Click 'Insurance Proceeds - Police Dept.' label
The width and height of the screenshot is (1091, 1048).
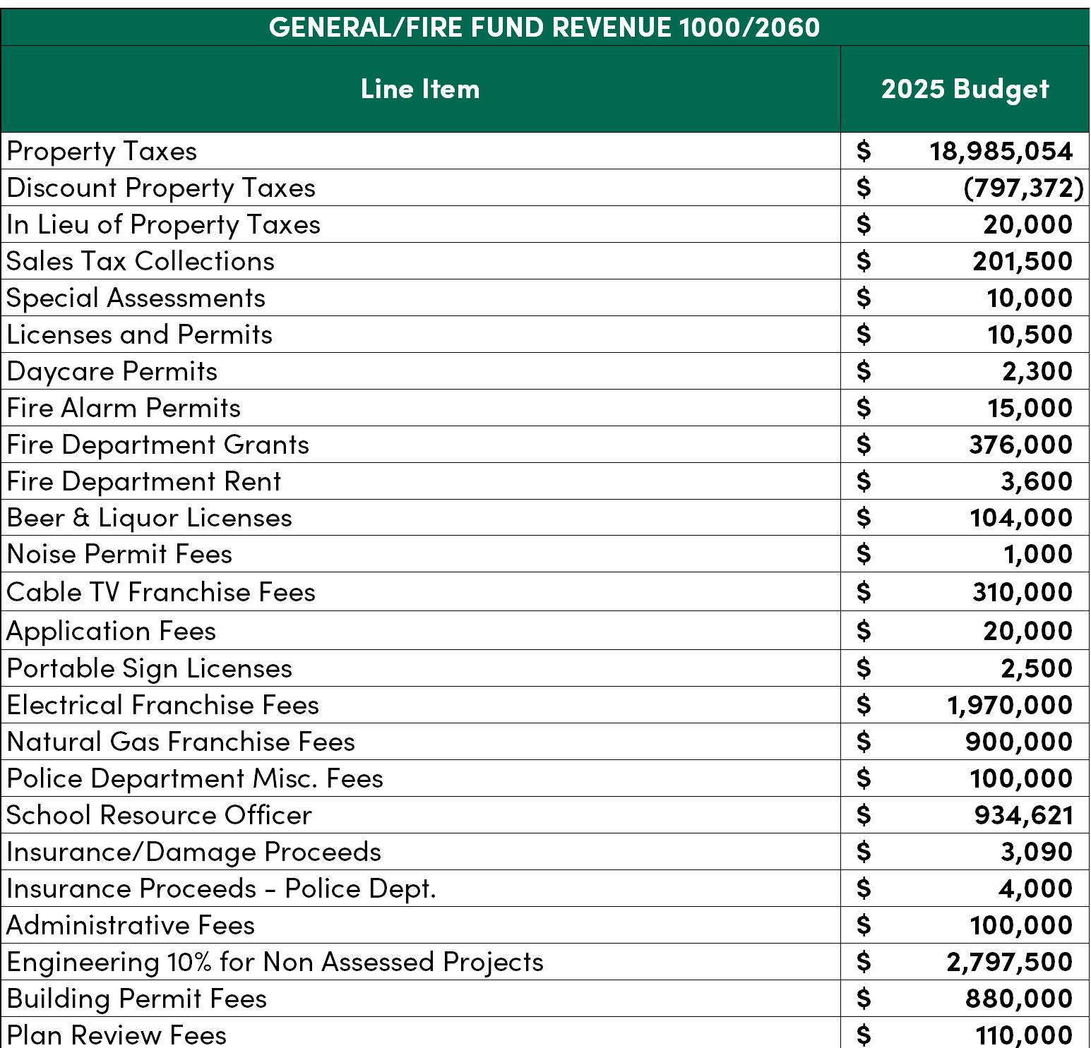click(x=221, y=889)
